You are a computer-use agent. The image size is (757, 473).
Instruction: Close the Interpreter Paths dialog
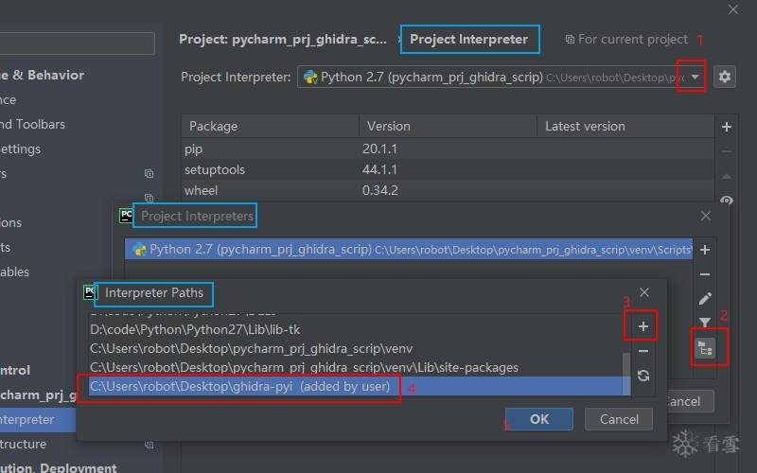644,292
